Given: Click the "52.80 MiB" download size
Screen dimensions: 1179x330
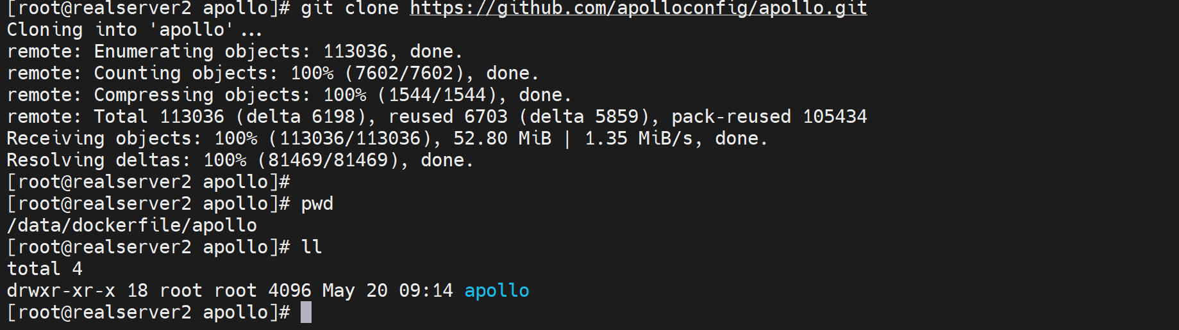Looking at the screenshot, I should click(x=502, y=138).
